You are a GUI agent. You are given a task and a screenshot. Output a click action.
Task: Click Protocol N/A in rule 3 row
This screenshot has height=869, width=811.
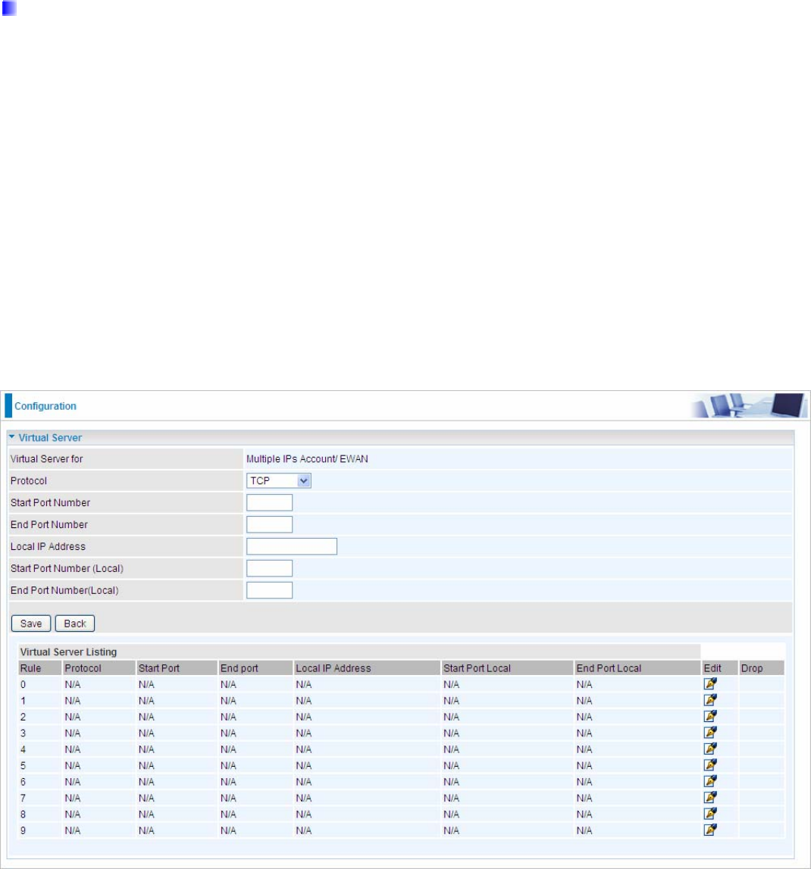73,733
